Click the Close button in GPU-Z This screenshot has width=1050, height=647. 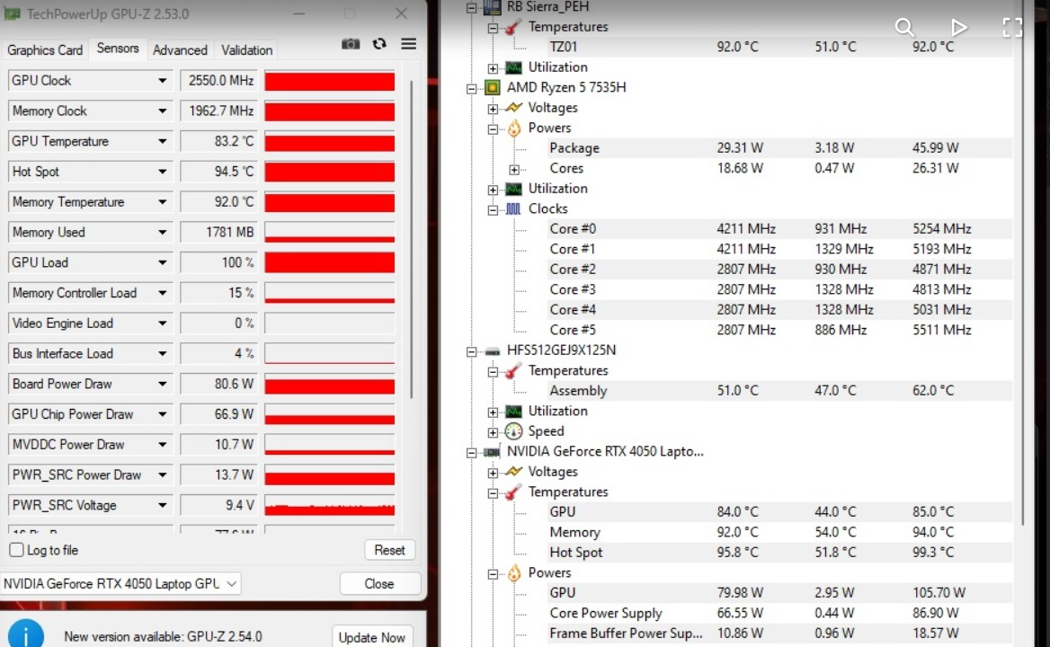tap(379, 583)
